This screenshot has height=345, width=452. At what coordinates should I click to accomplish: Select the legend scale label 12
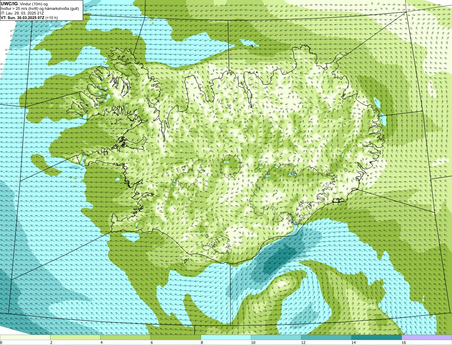[x=303, y=343]
